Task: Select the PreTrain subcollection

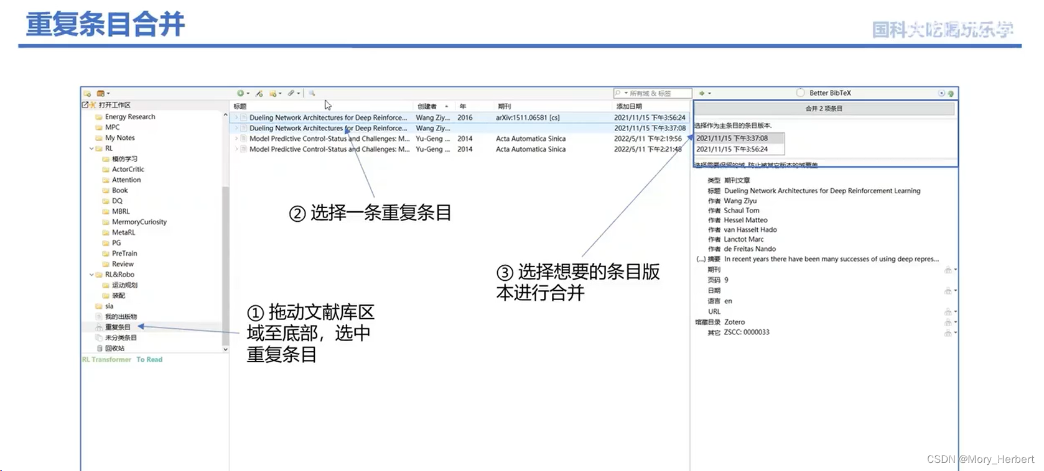Action: click(x=124, y=254)
